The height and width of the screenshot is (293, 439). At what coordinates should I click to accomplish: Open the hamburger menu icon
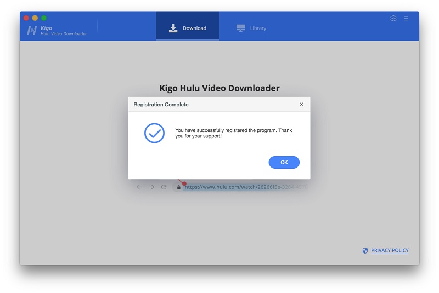[x=406, y=19]
